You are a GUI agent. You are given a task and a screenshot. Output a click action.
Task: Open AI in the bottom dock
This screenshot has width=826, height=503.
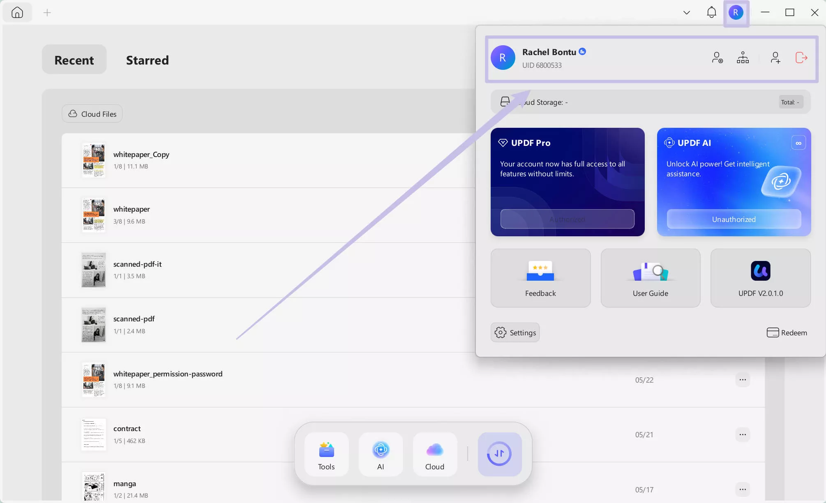381,455
